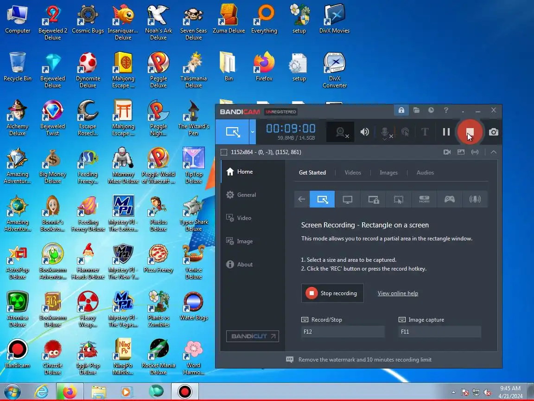Take a screenshot with the camera icon
This screenshot has width=534, height=401.
[x=494, y=132]
